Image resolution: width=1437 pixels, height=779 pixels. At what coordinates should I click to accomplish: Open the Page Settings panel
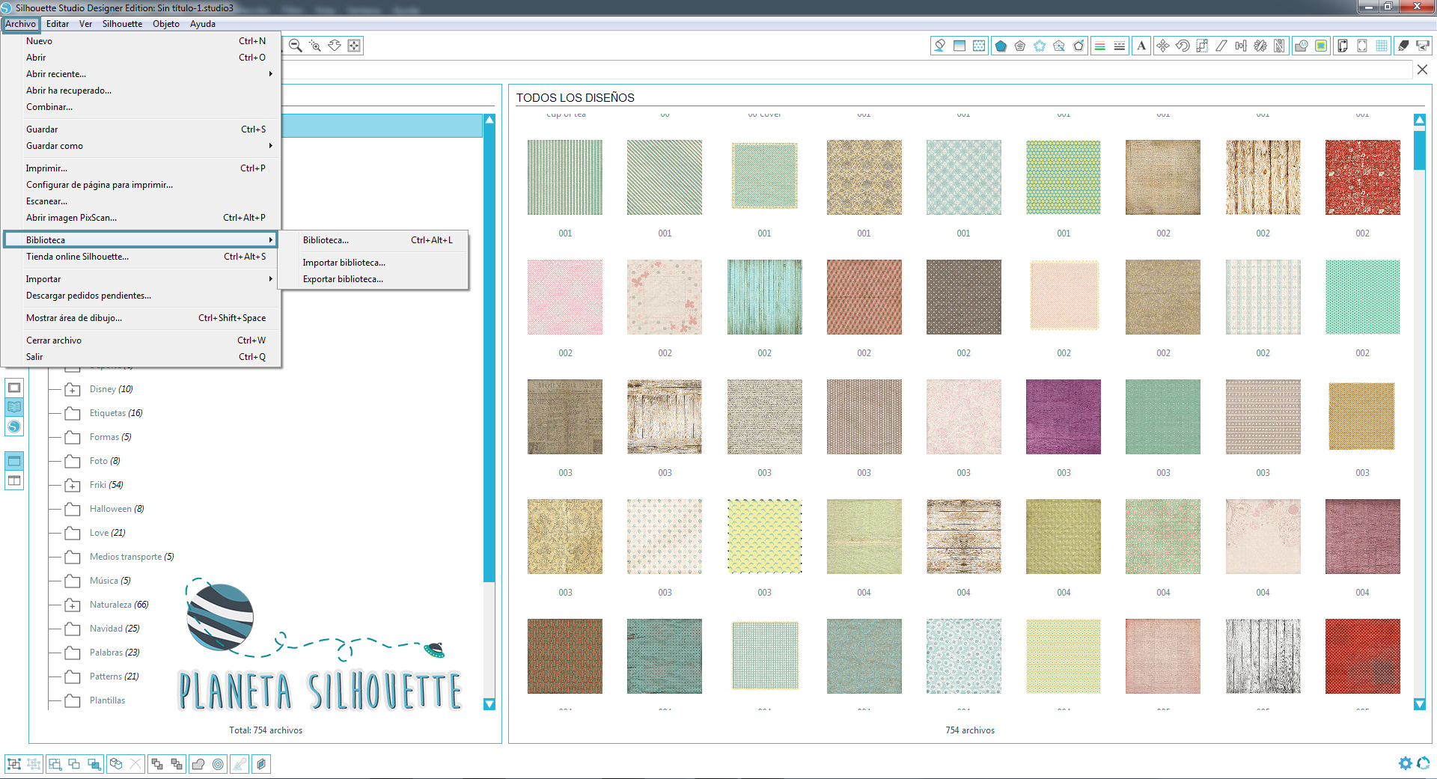[1343, 46]
